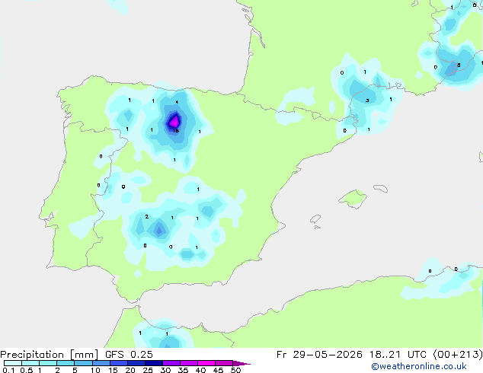Click the 45–50 mm legend segment
This screenshot has width=483, height=373.
tap(224, 363)
